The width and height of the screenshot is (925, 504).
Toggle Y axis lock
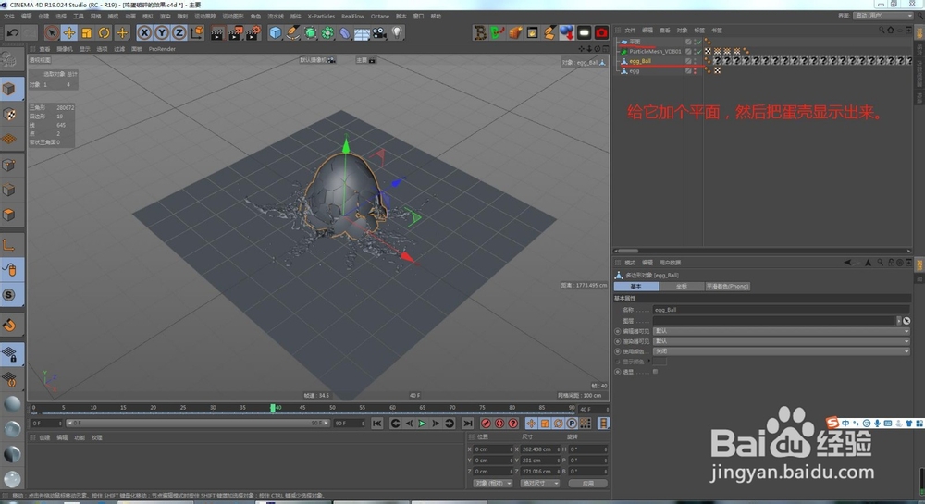pyautogui.click(x=162, y=33)
